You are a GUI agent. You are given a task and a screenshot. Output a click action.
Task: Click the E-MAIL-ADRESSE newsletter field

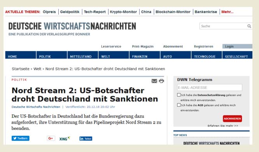tap(210, 88)
